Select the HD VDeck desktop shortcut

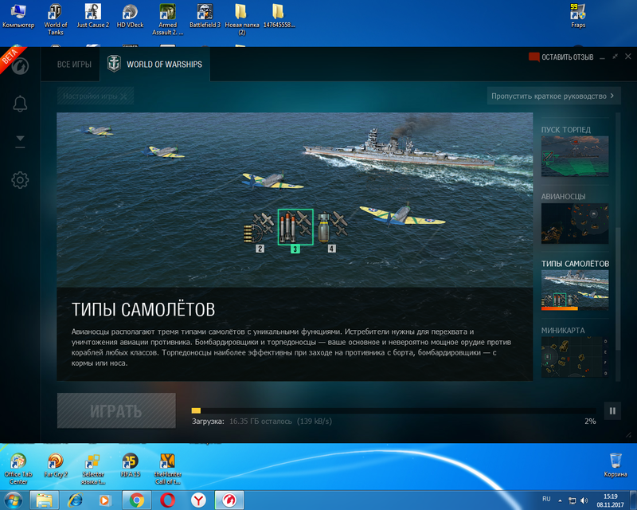tap(130, 17)
